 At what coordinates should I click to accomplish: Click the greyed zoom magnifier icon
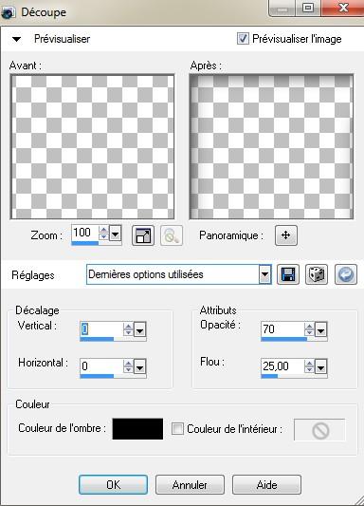click(x=172, y=235)
